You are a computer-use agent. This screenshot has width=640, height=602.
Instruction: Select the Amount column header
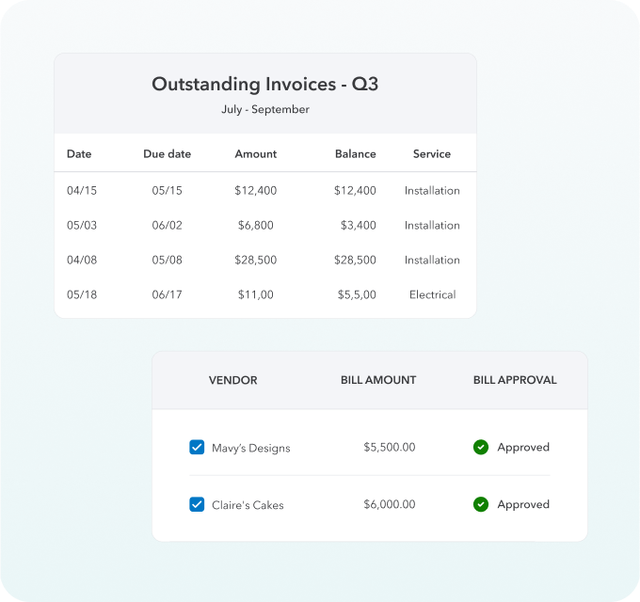(x=255, y=153)
